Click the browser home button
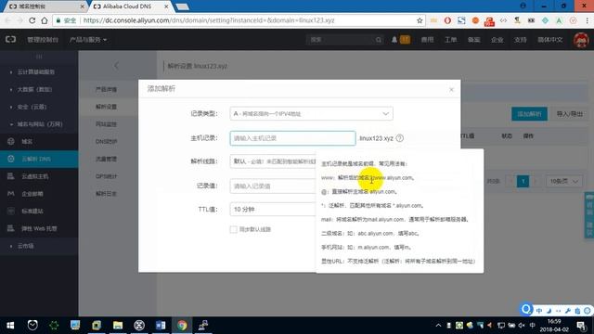This screenshot has width=594, height=334. click(45, 20)
